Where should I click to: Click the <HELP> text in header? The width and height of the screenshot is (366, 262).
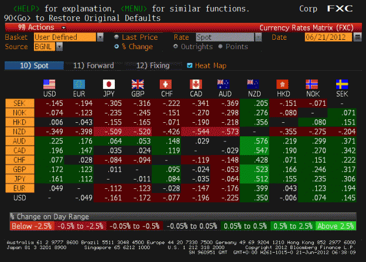click(26, 9)
